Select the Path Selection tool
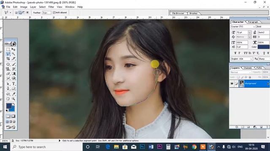The height and width of the screenshot is (151, 270). point(8,84)
